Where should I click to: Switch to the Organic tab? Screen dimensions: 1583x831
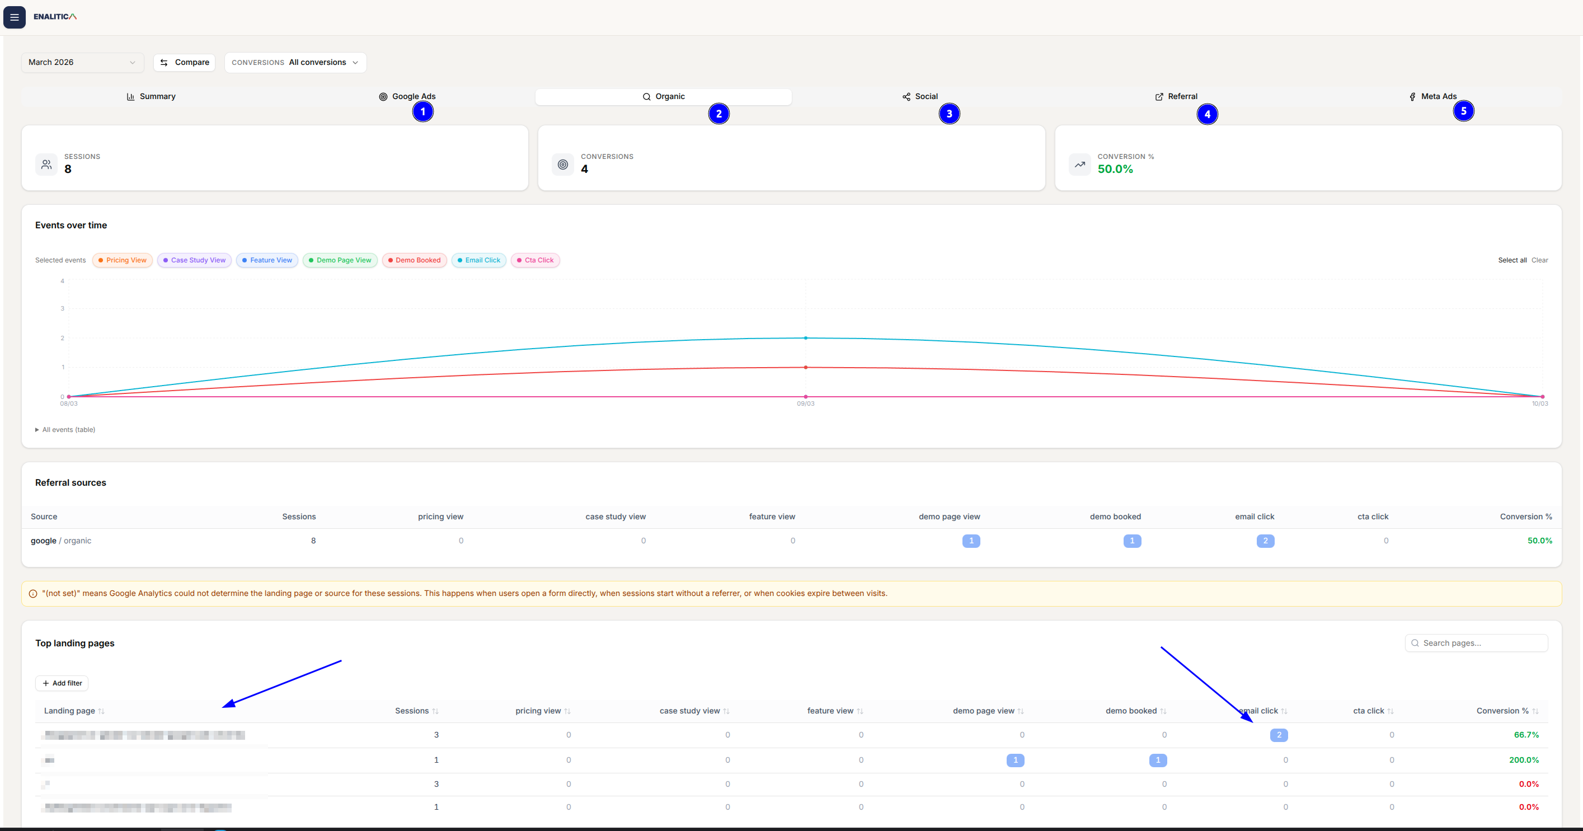663,96
